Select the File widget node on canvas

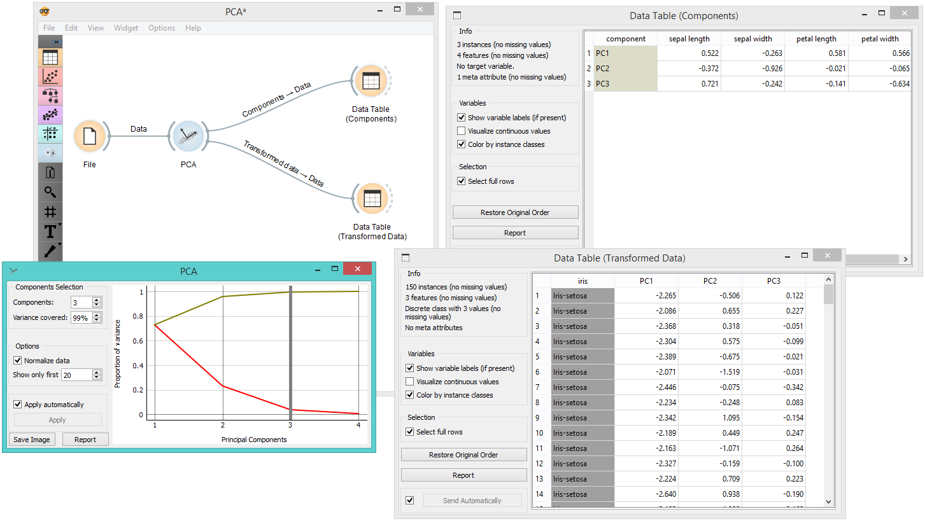pos(90,136)
